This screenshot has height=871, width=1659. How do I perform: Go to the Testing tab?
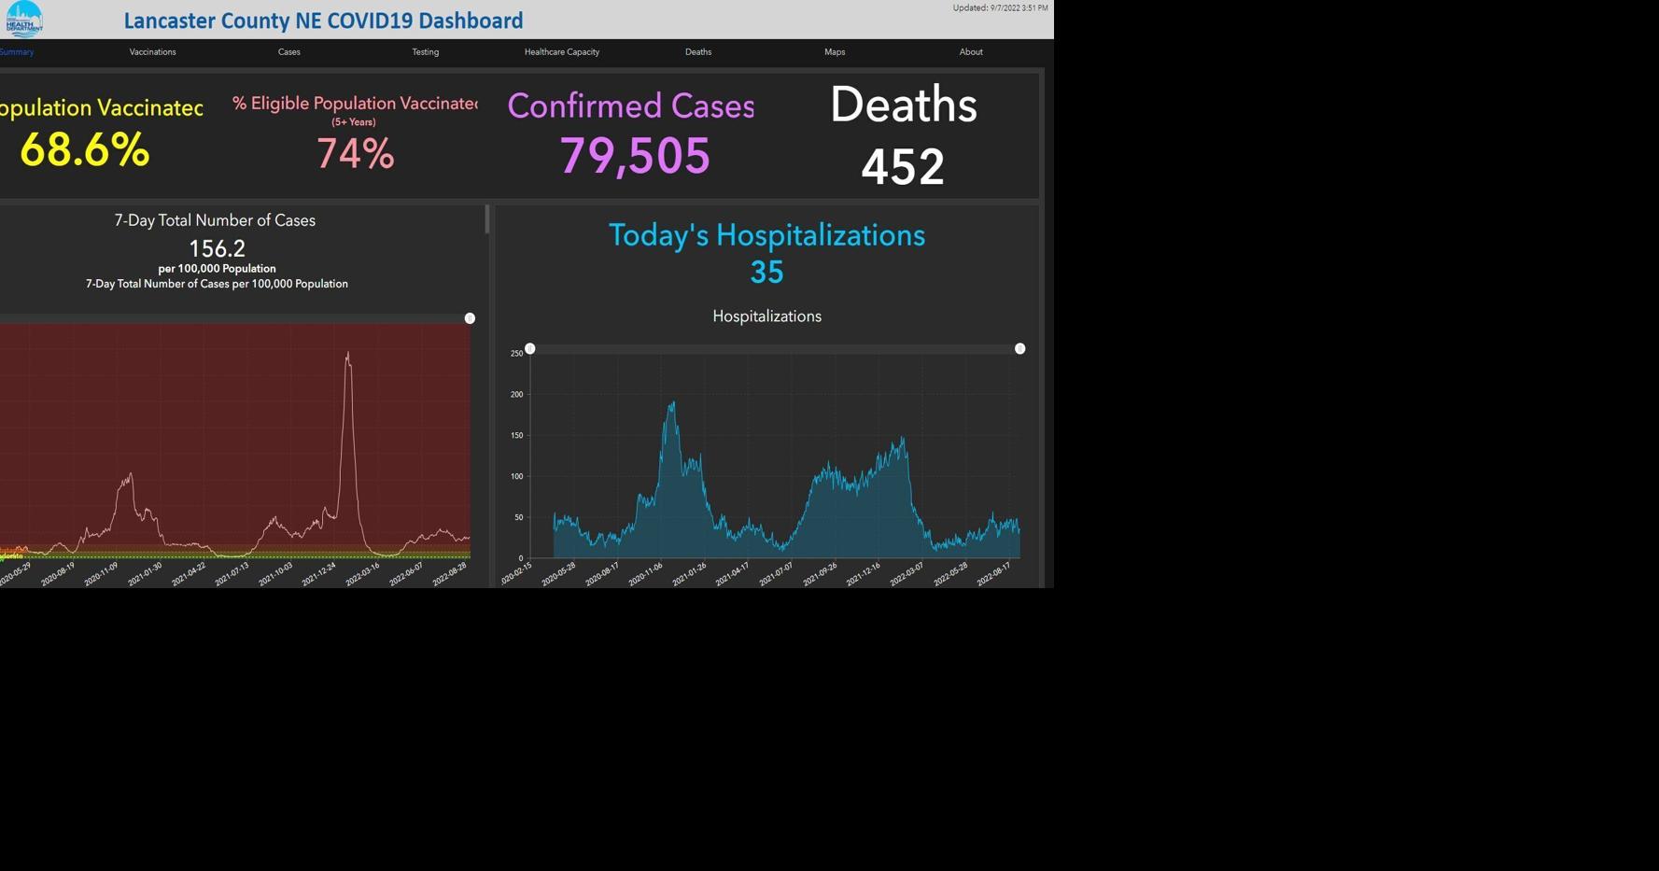pyautogui.click(x=425, y=52)
